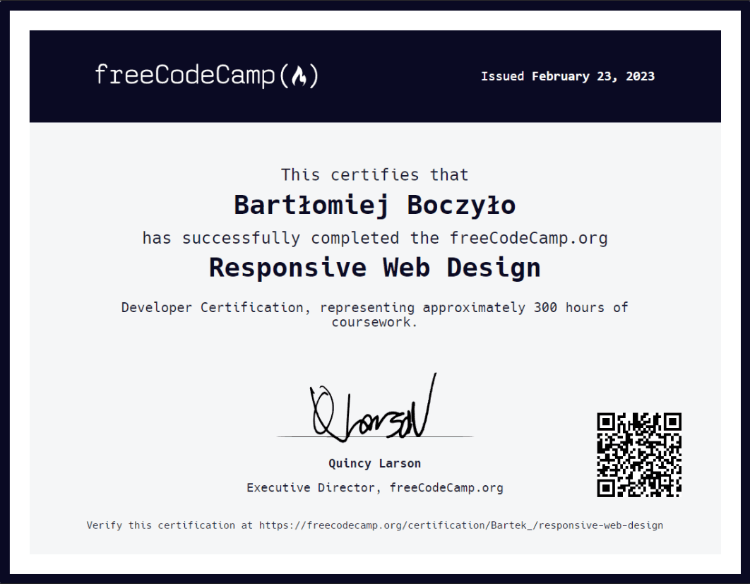This screenshot has width=750, height=584.
Task: Click the freecodecamp.org link text
Action: click(x=529, y=237)
